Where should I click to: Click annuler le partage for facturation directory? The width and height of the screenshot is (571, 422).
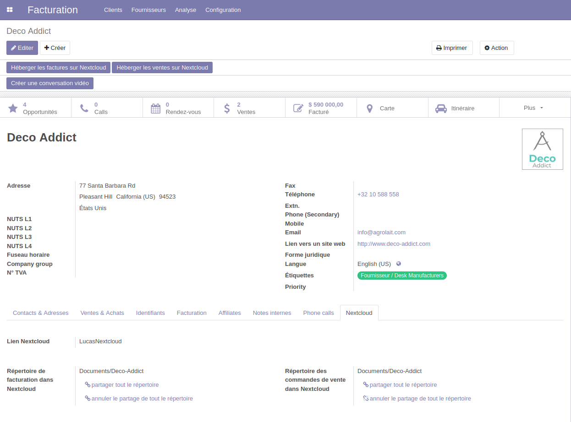[x=142, y=399]
